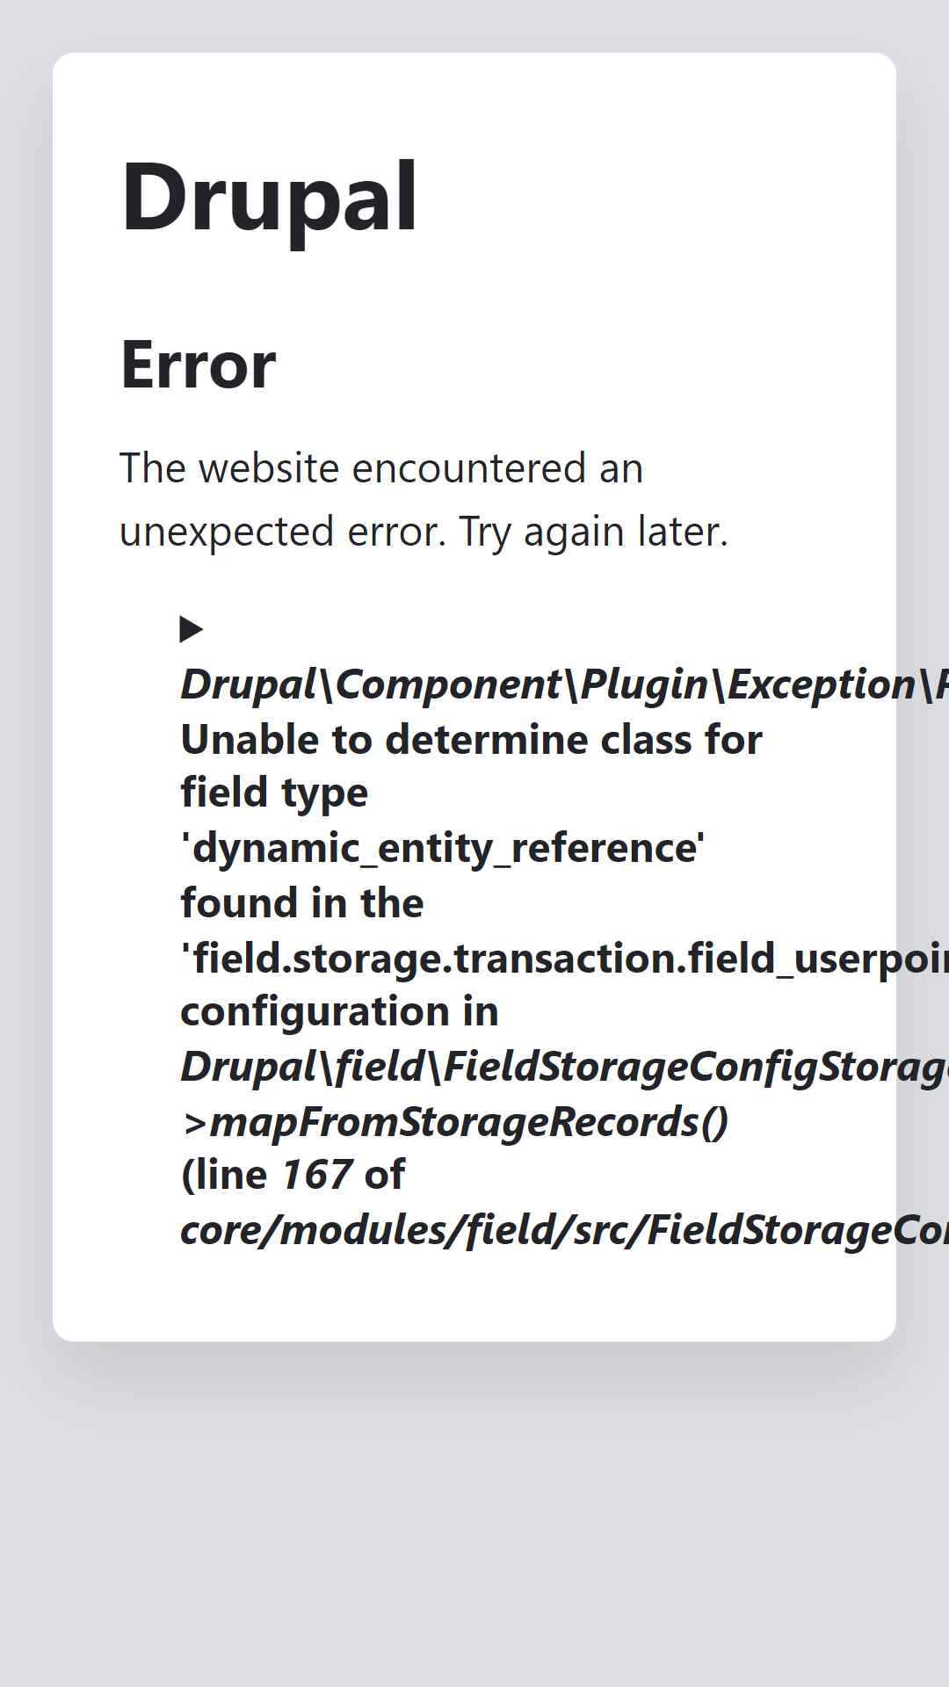Click 'The website encountered an' text line
This screenshot has height=1687, width=949.
click(x=381, y=467)
